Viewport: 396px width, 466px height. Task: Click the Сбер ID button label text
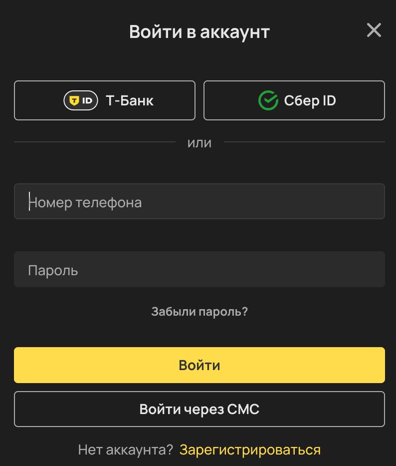pos(310,100)
